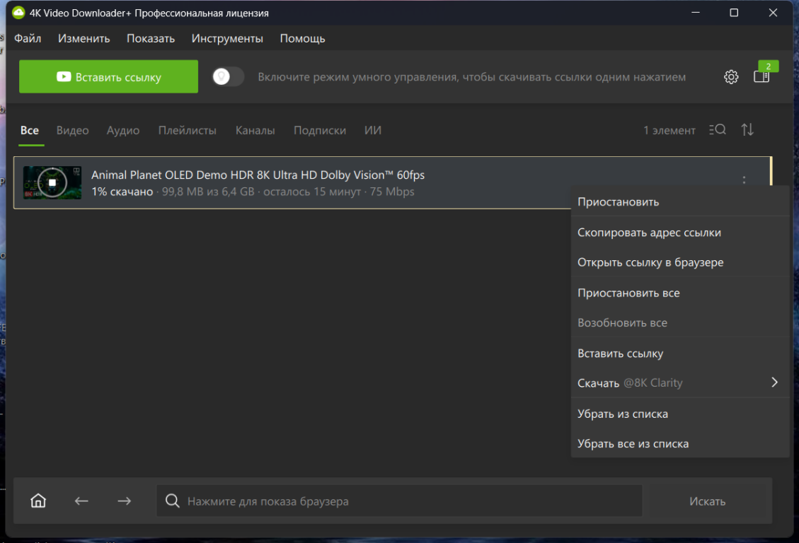Click the search-in-list filter icon
The width and height of the screenshot is (799, 543).
[717, 130]
